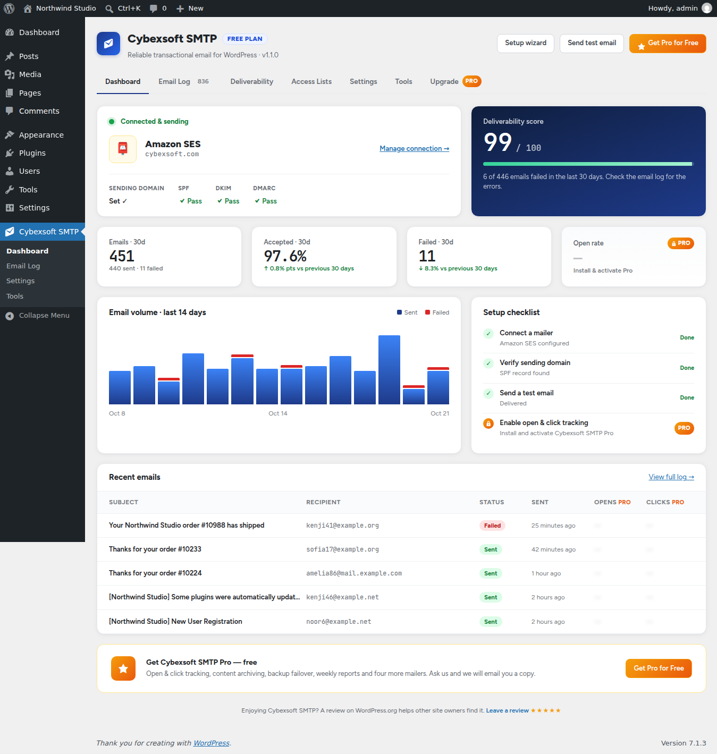Click the Pages icon in sidebar
717x754 pixels.
click(10, 93)
